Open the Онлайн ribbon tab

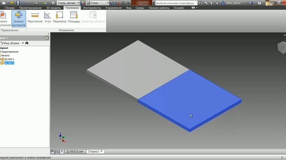point(179,8)
